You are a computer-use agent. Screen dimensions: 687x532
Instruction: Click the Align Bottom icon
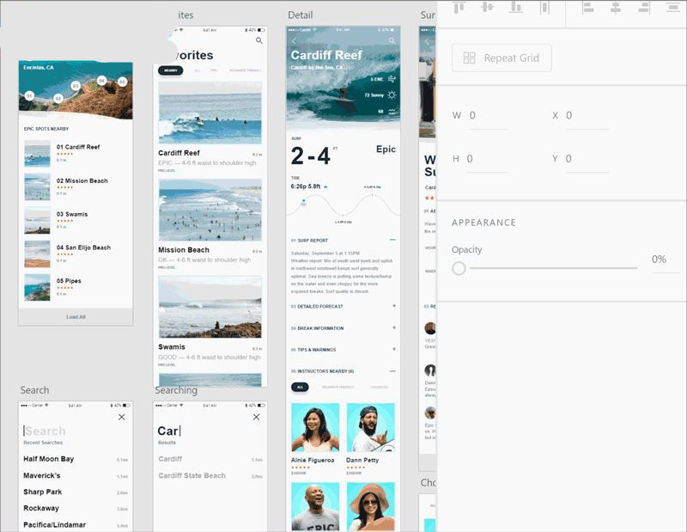pyautogui.click(x=516, y=7)
